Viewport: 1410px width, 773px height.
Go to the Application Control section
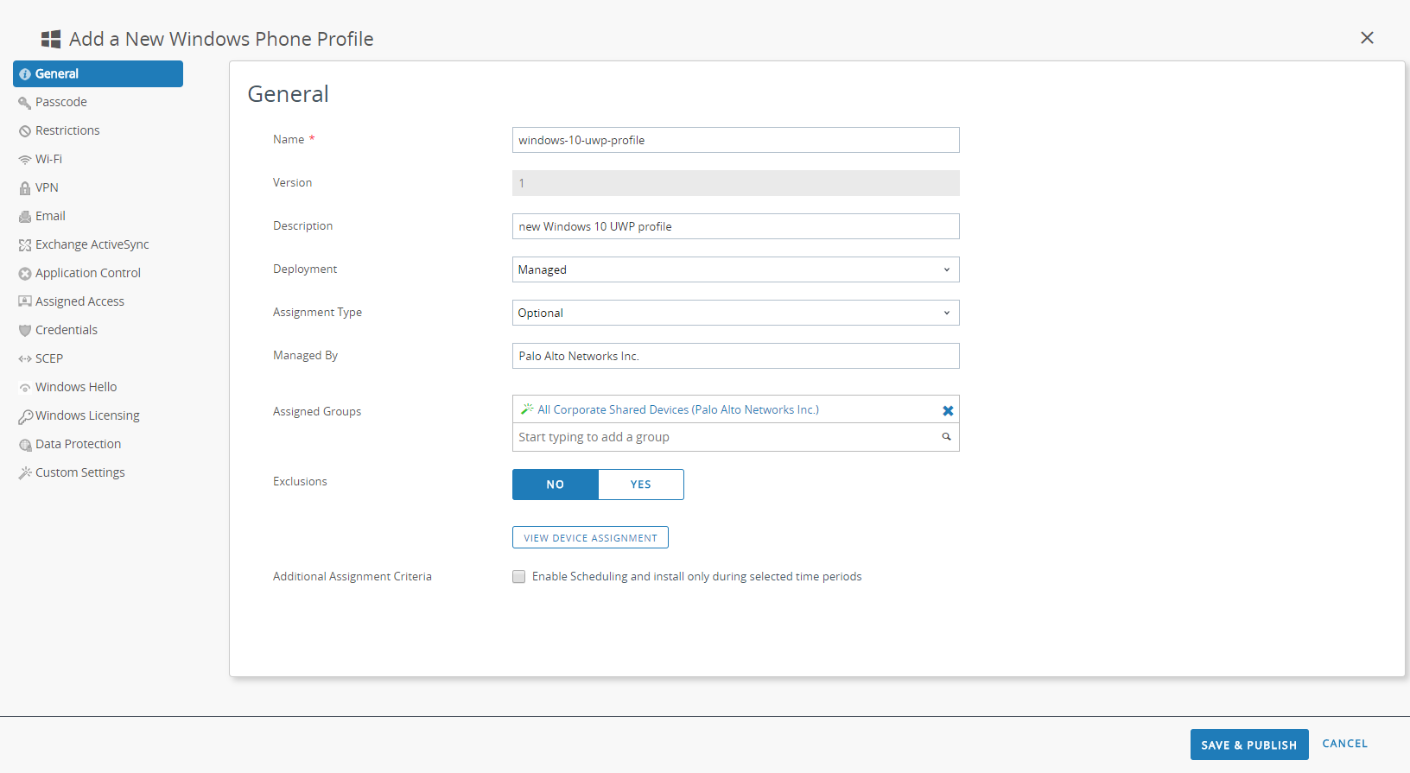tap(87, 273)
